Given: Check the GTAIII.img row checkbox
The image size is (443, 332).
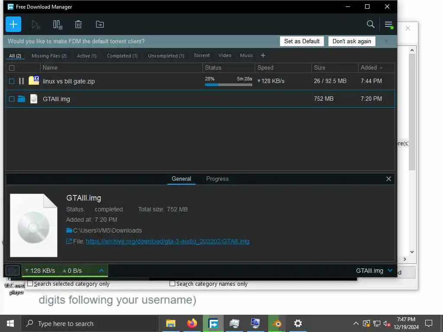Looking at the screenshot, I should (x=12, y=99).
